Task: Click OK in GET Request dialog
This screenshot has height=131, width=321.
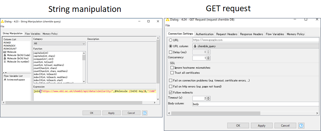Action: click(238, 126)
